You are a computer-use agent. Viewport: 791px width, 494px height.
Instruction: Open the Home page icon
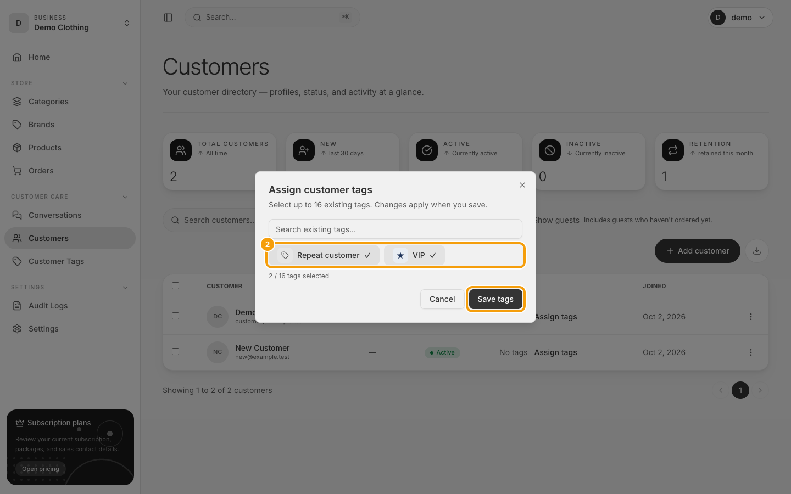pyautogui.click(x=17, y=57)
